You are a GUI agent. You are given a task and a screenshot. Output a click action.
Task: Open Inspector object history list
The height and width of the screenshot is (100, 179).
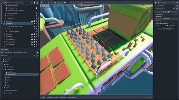177,3
